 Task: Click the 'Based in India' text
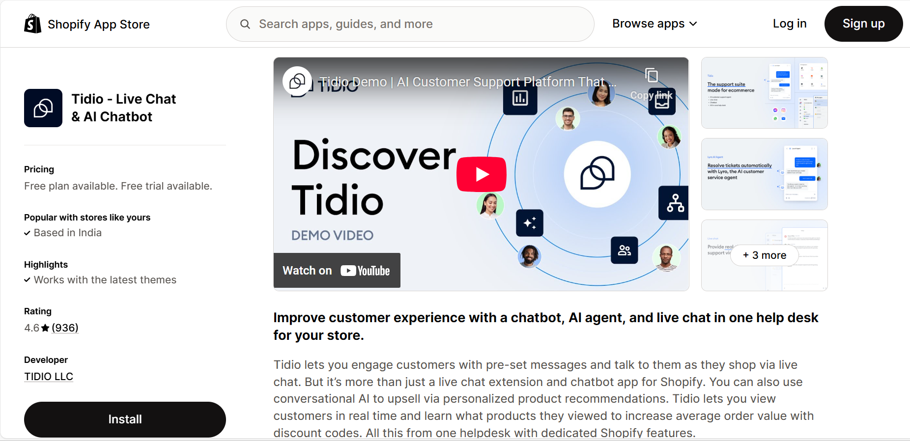68,233
